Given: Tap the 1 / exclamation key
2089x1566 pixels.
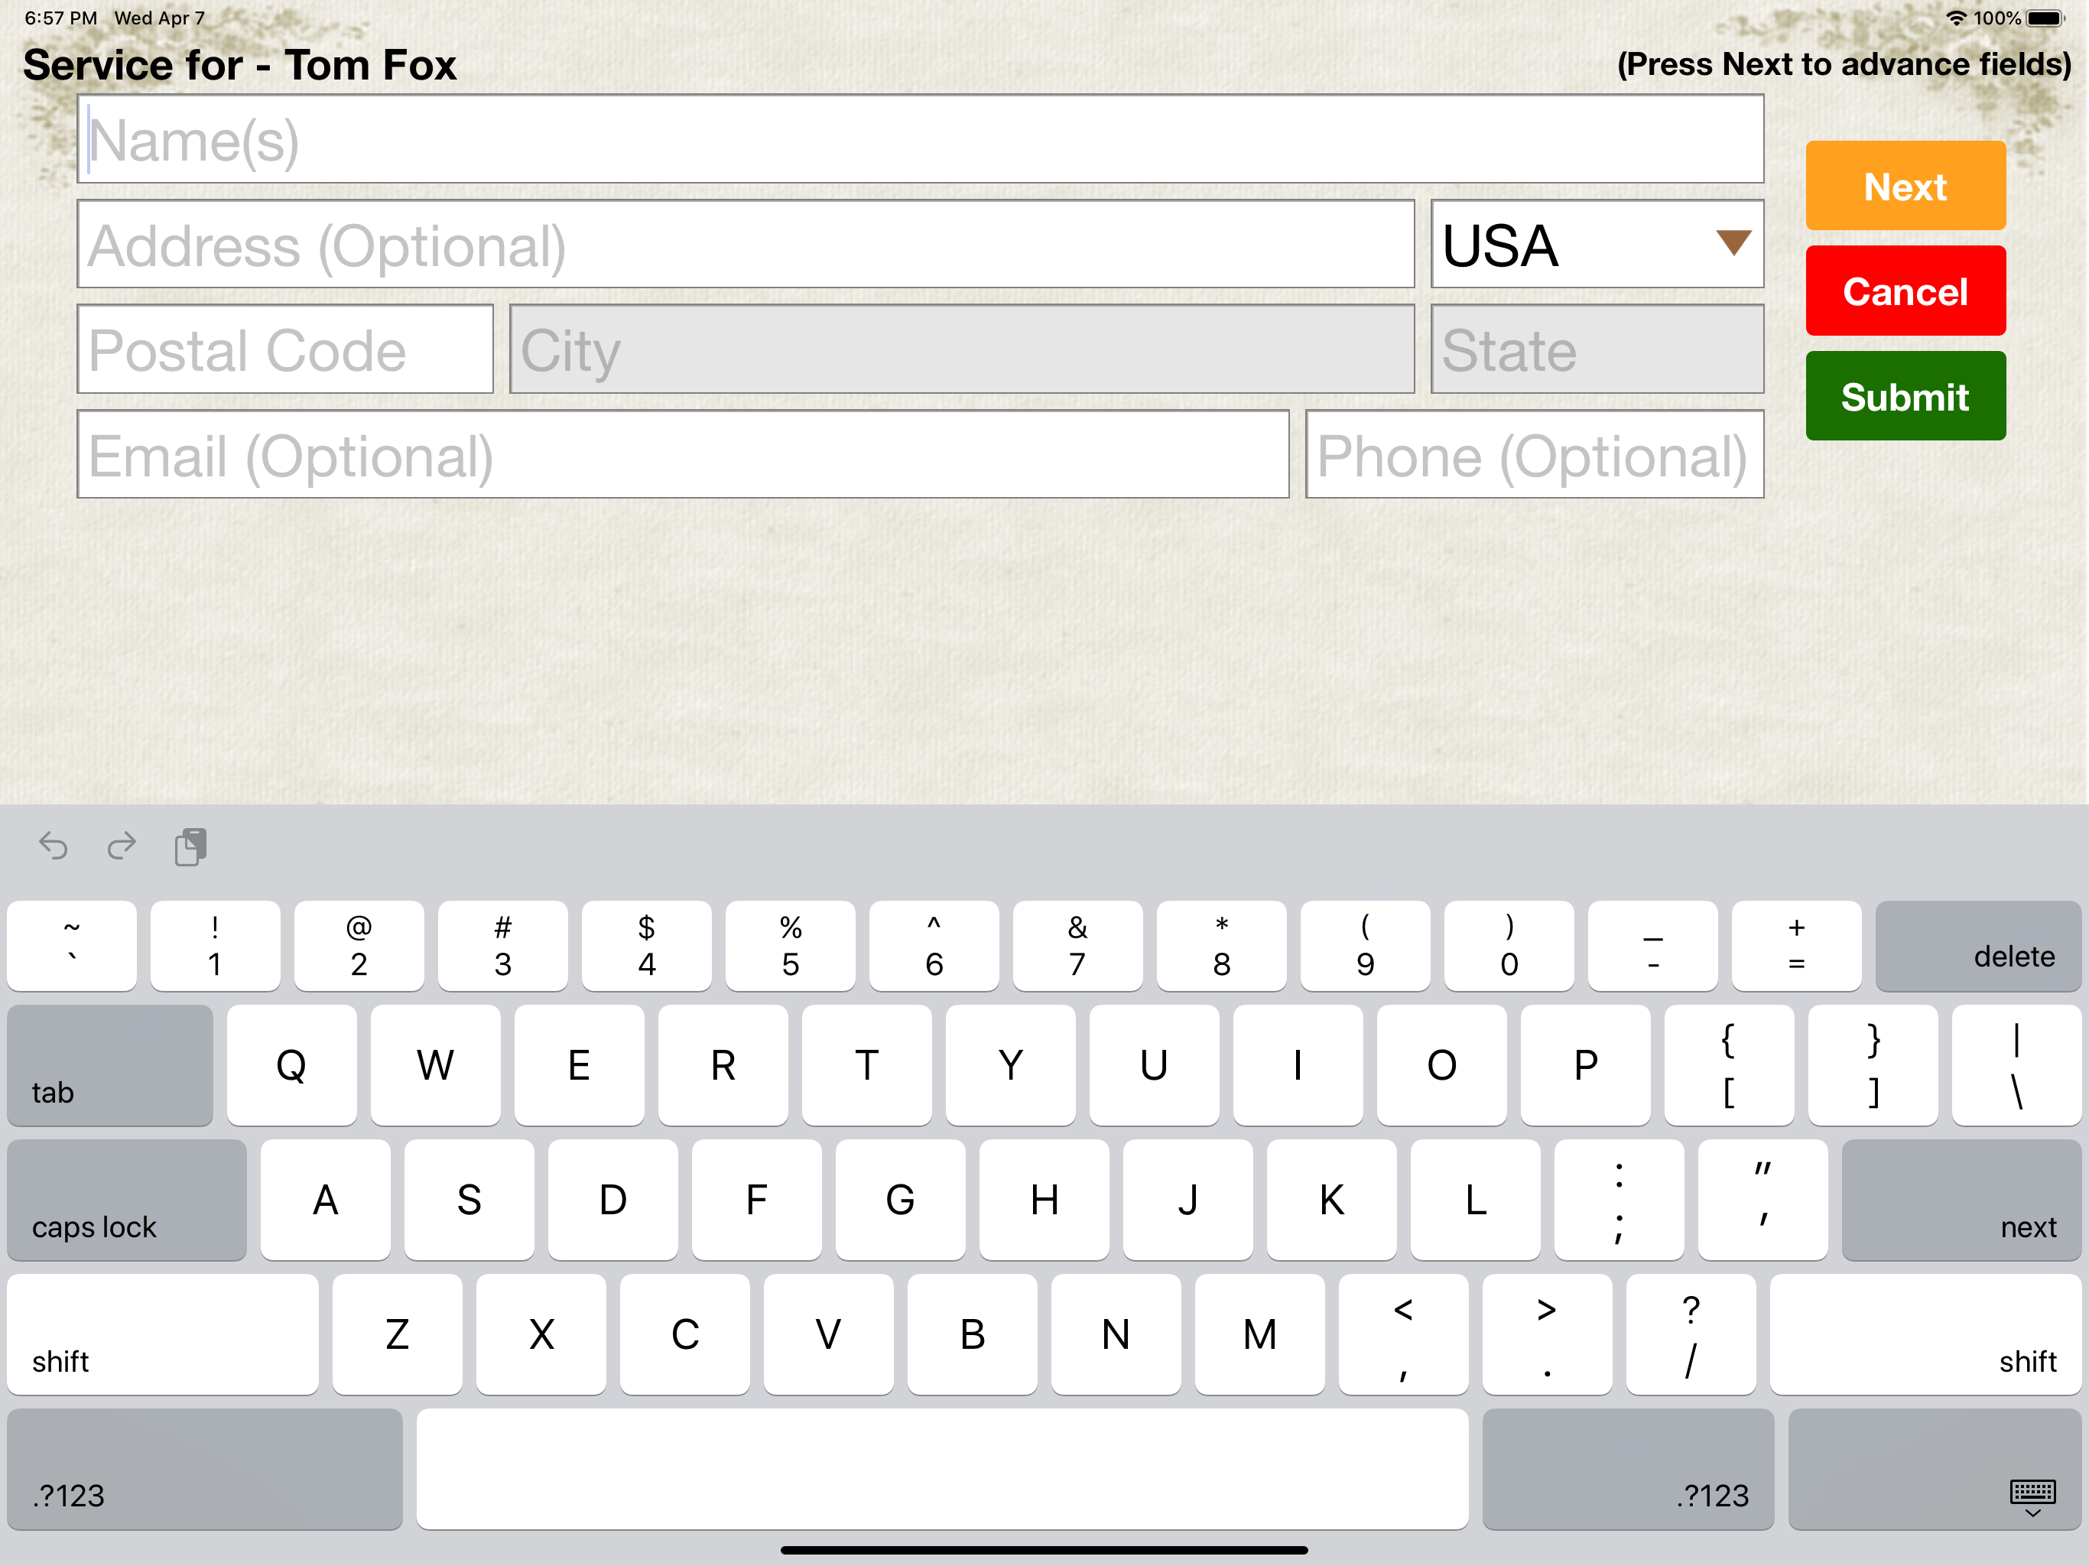Looking at the screenshot, I should [216, 945].
